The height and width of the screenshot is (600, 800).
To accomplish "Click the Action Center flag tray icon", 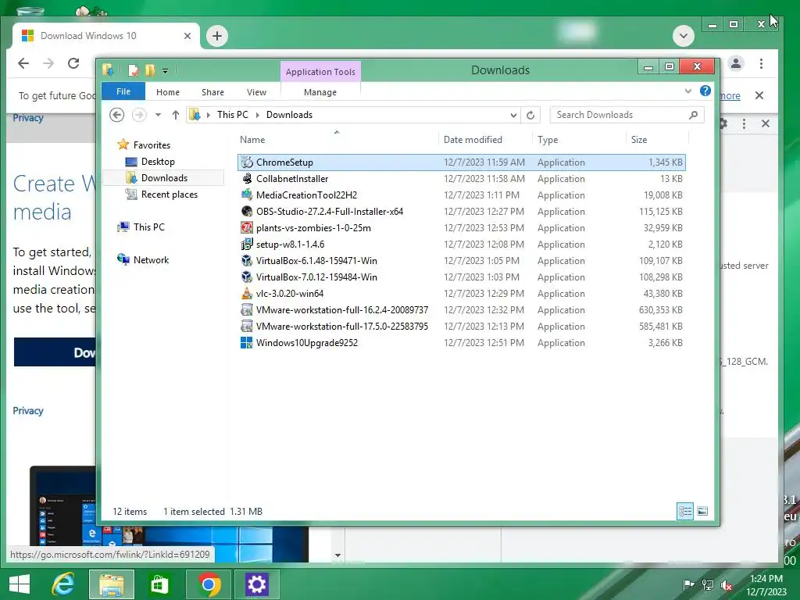I will click(x=688, y=584).
